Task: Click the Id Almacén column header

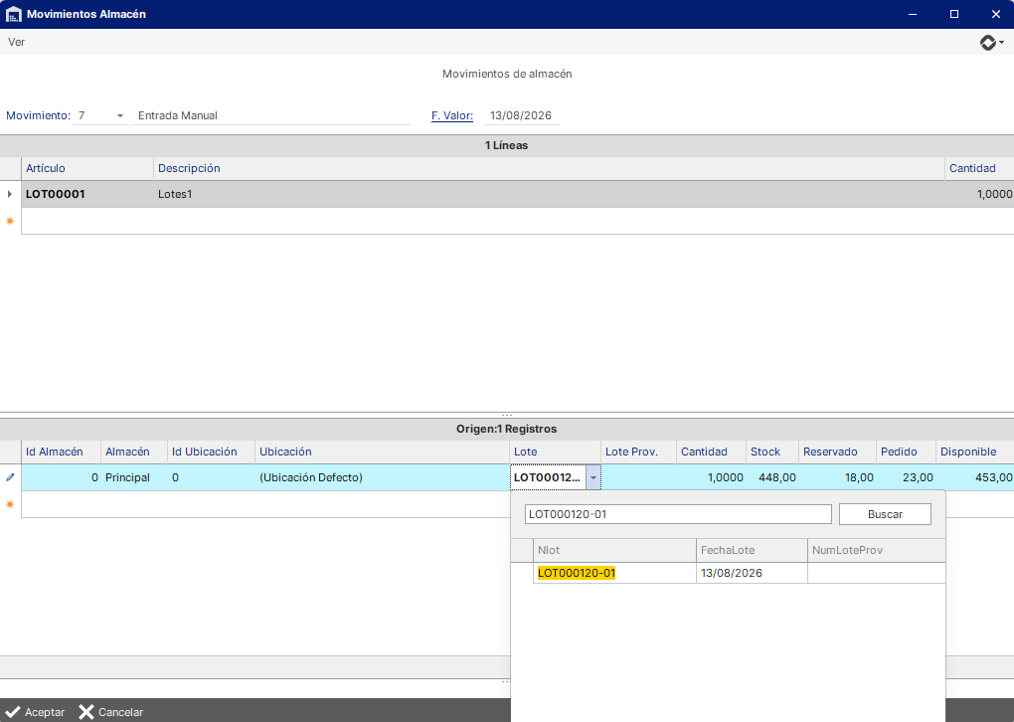Action: coord(62,451)
